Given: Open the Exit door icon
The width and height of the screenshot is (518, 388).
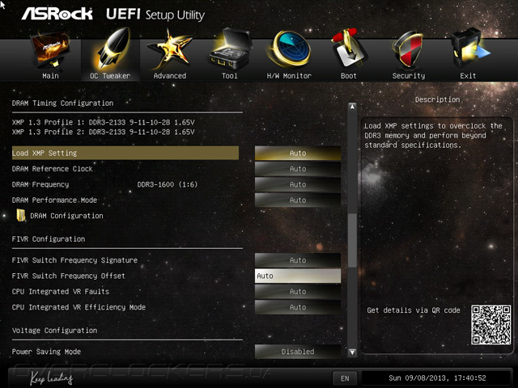Looking at the screenshot, I should 469,48.
